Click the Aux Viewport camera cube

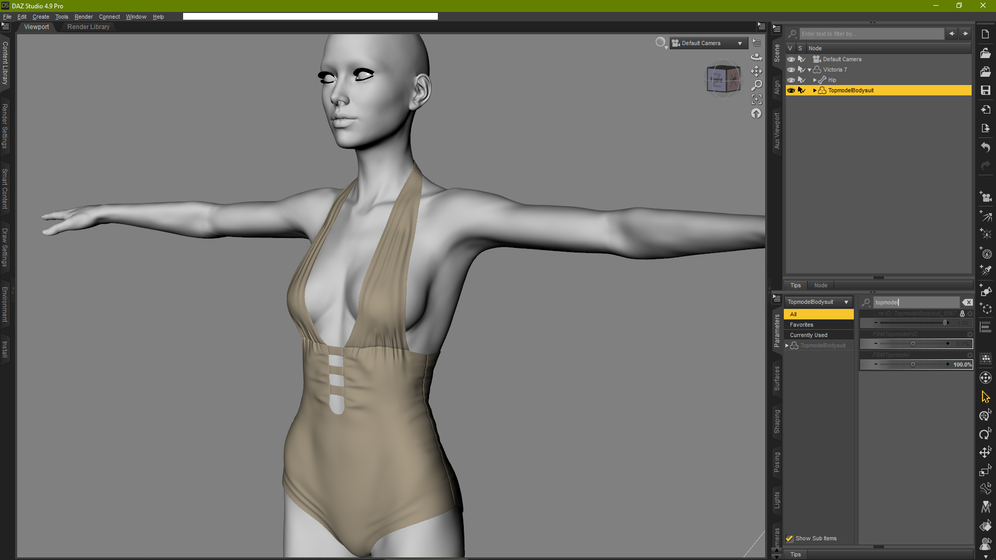pyautogui.click(x=723, y=79)
